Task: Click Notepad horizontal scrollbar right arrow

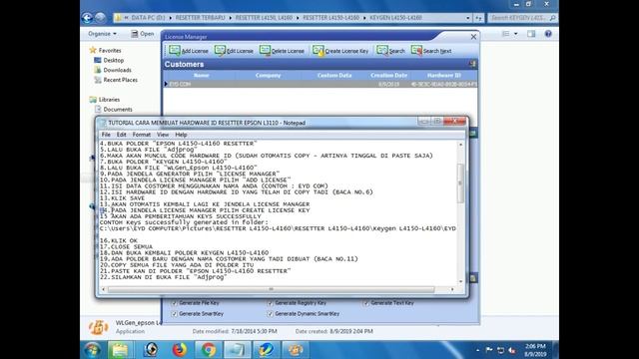Action: pyautogui.click(x=452, y=289)
